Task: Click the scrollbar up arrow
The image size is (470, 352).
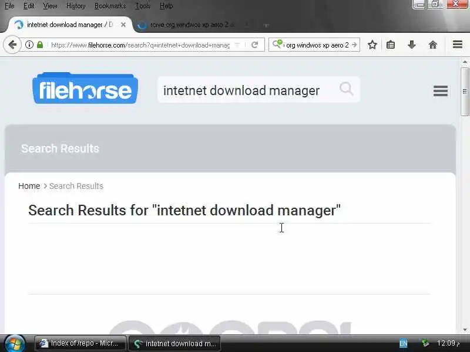Action: tap(465, 62)
